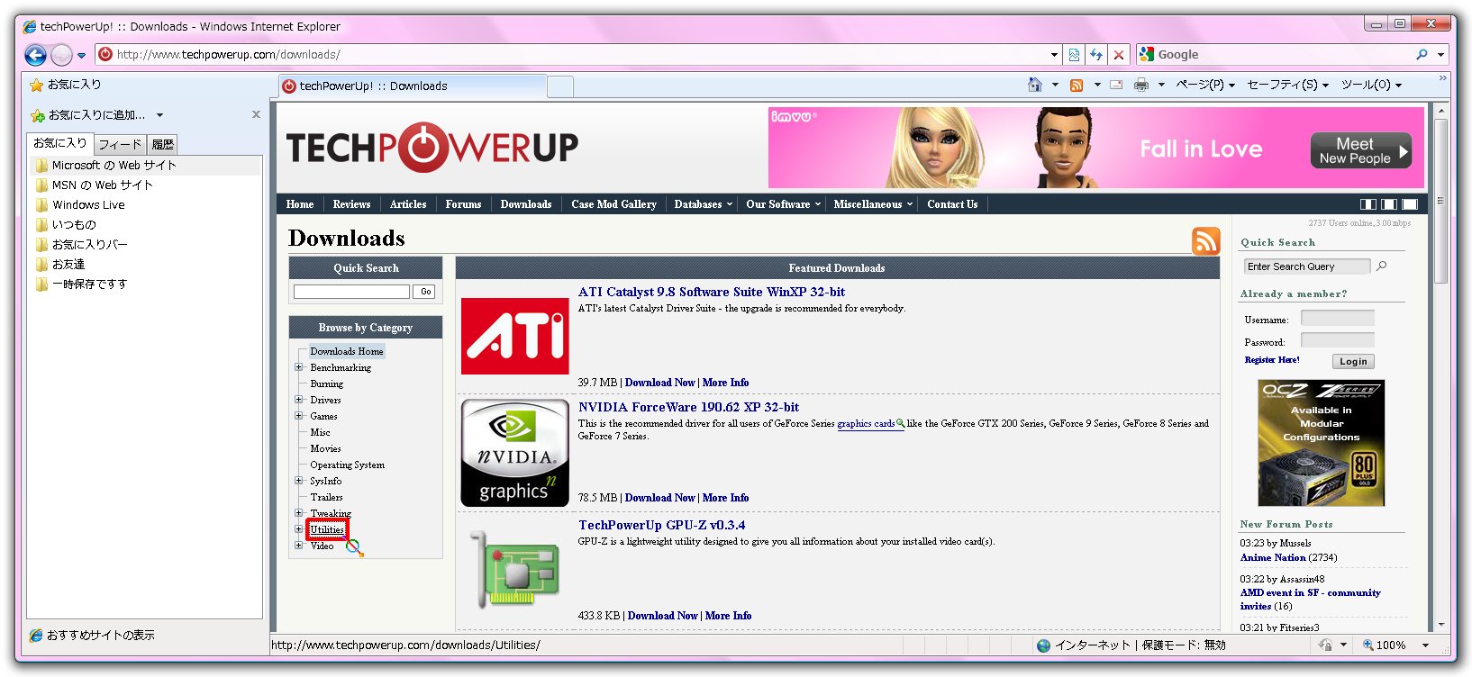Open the ツール(O) menu dropdown
Screen dimensions: 1472x677
point(1371,85)
